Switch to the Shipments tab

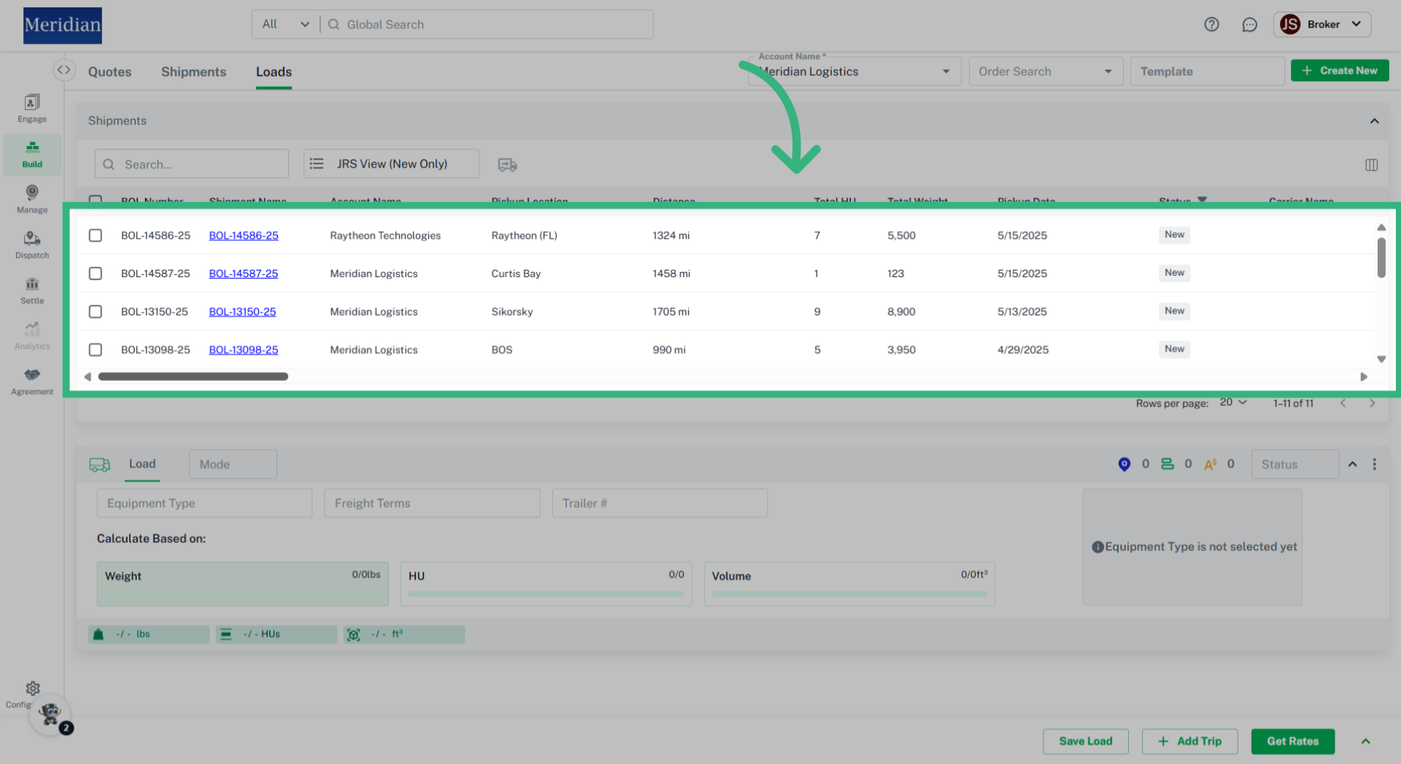(x=193, y=72)
